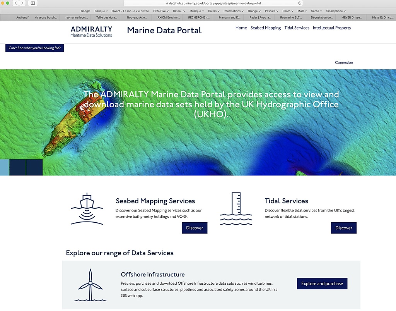
Task: Switch to the Raymarine SL7 tab
Action: [290, 17]
